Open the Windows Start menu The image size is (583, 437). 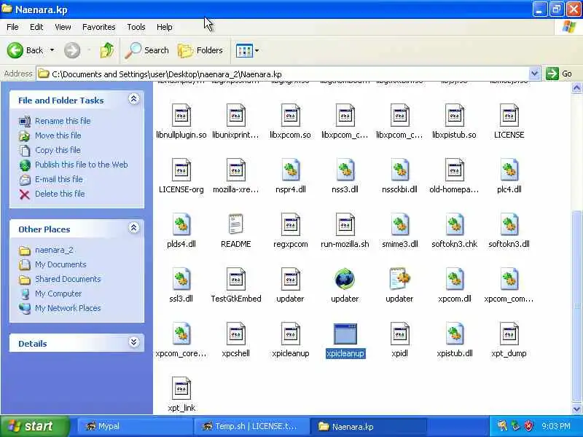coord(34,426)
